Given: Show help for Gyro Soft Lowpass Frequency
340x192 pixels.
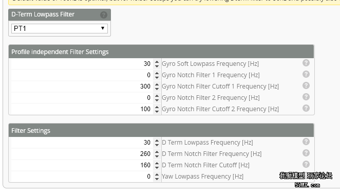Looking at the screenshot, I should coord(306,63).
